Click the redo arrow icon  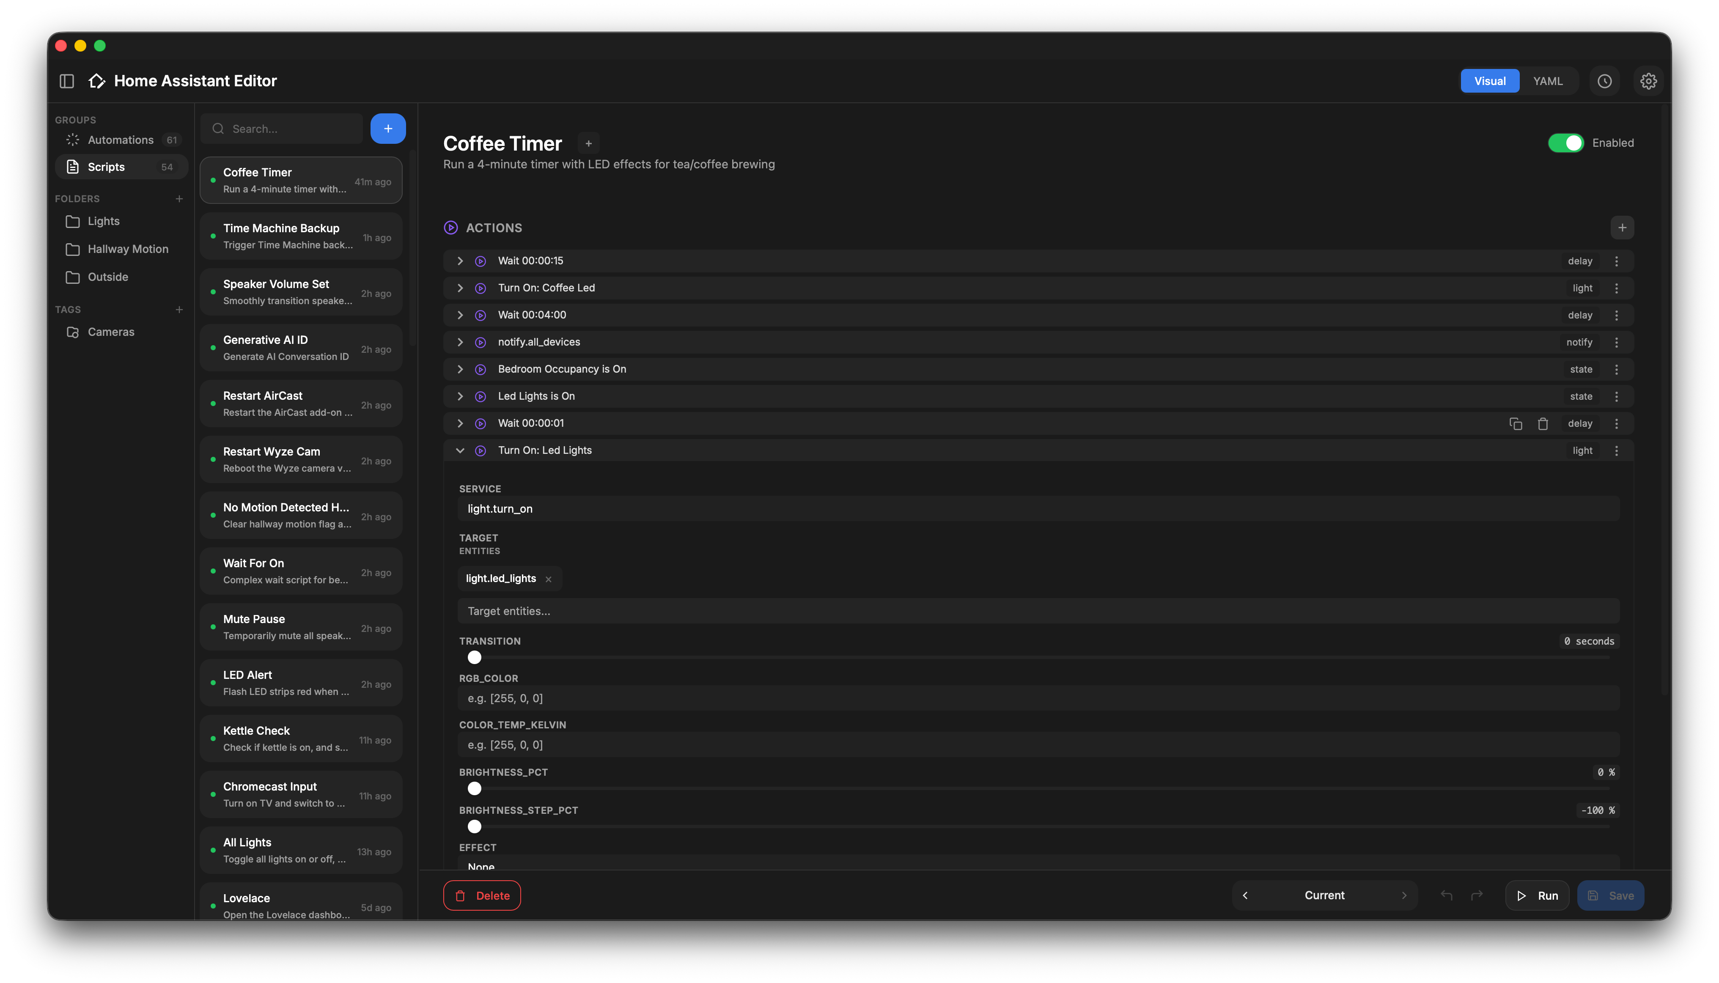1476,895
